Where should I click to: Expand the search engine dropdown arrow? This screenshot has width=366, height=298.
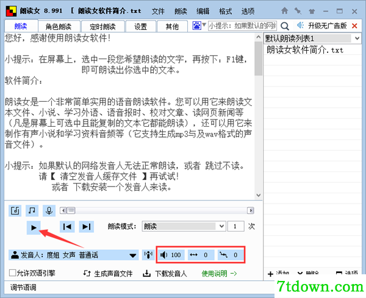click(x=204, y=25)
